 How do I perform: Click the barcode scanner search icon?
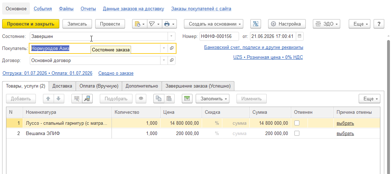point(77,99)
